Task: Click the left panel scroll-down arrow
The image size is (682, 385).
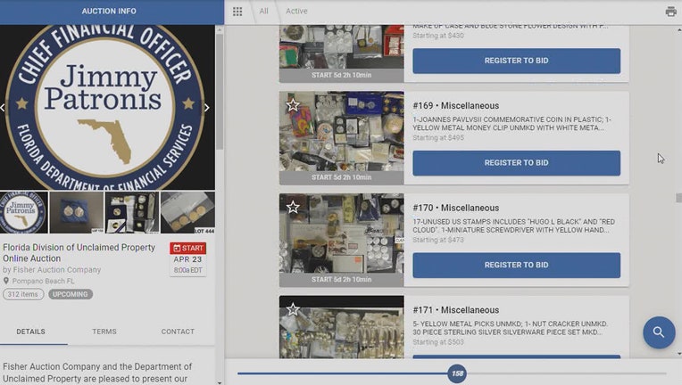Action: pos(220,382)
